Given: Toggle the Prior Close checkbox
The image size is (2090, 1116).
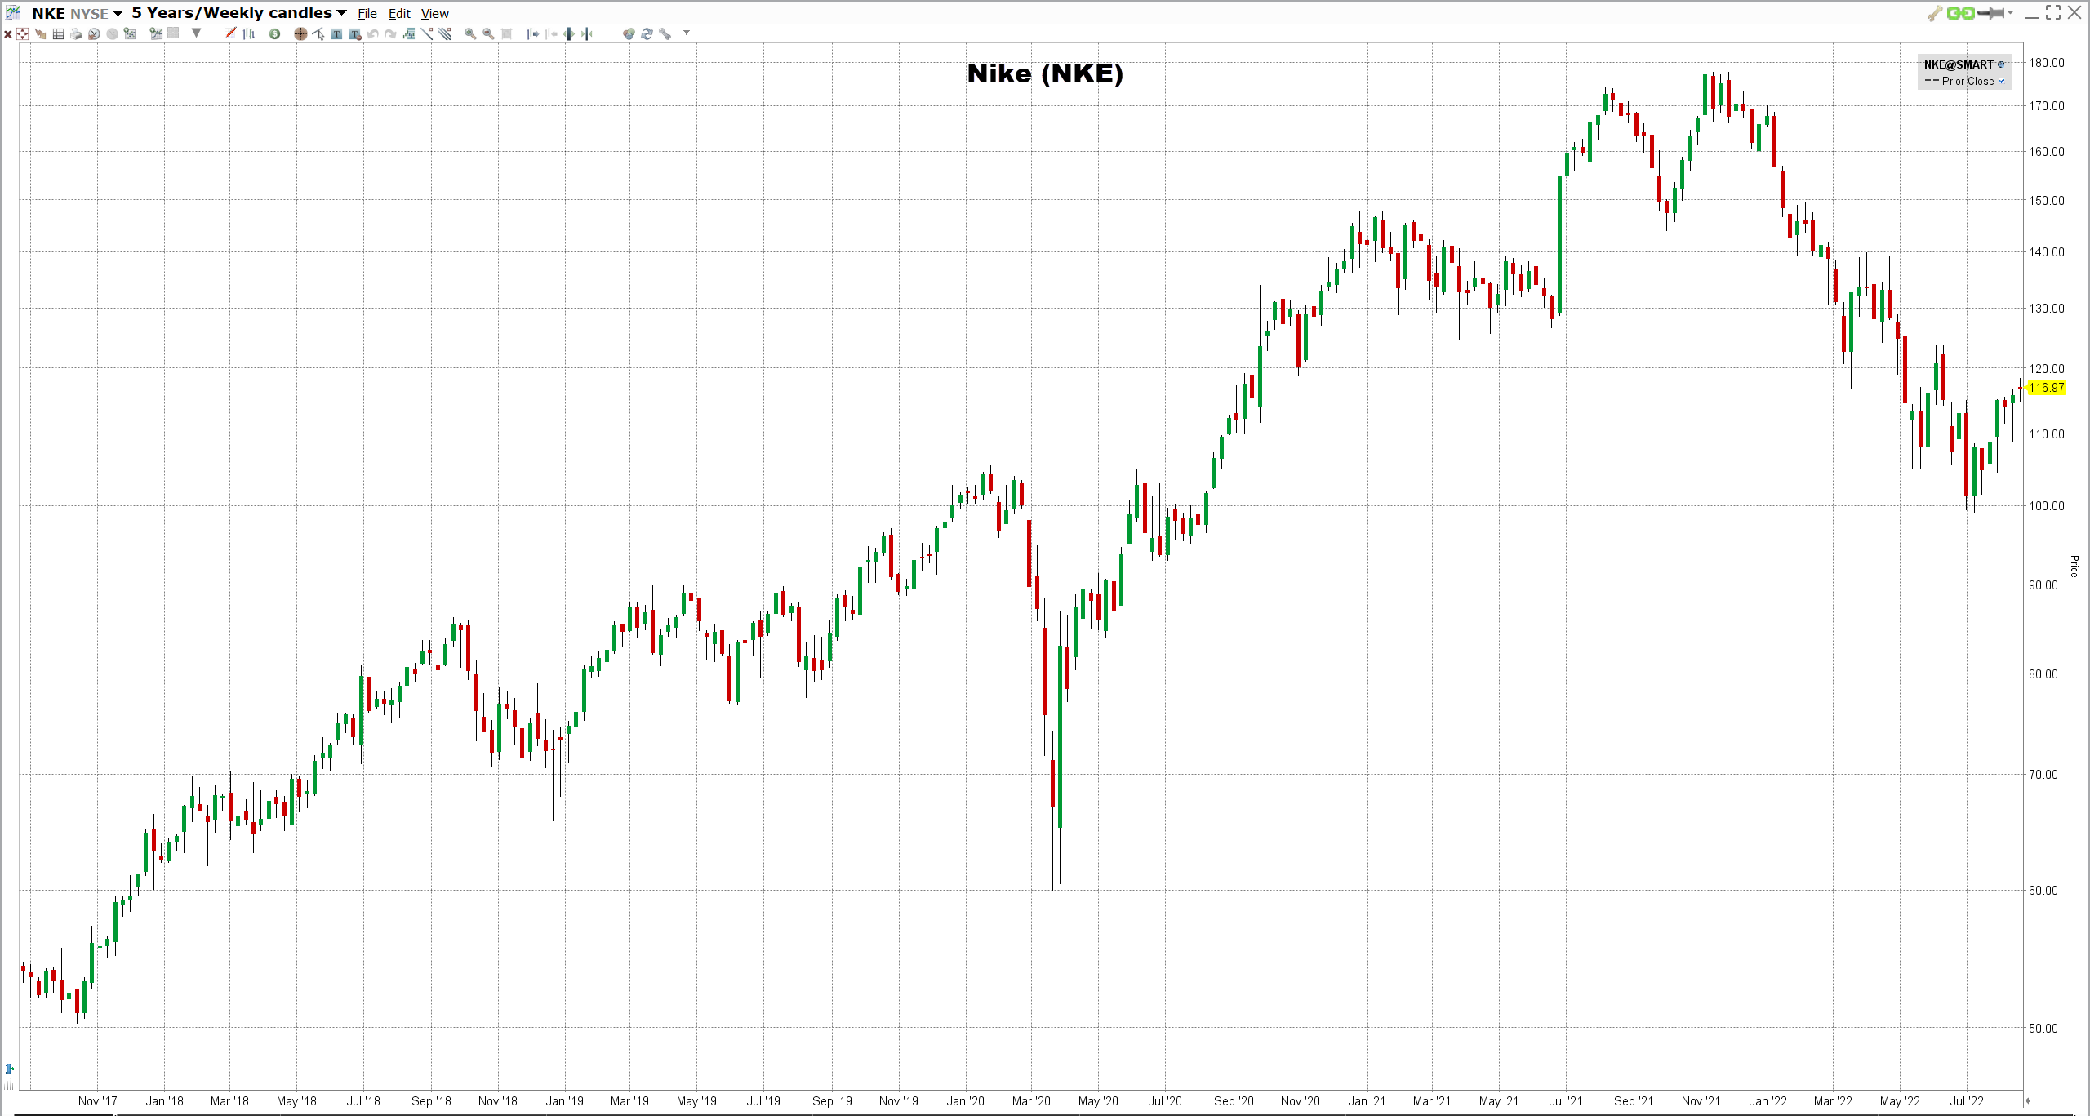Looking at the screenshot, I should (x=2002, y=81).
